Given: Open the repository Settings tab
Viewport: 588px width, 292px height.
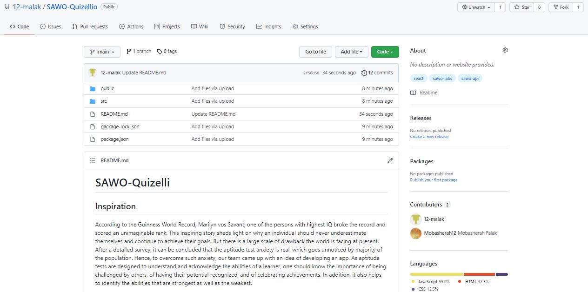Looking at the screenshot, I should 305,27.
